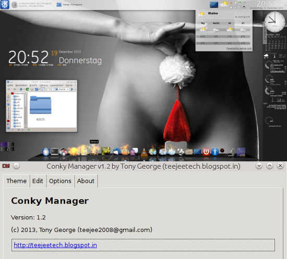Launch the Abiword dock icon
Screen dimensions: 287x259
tap(94, 150)
